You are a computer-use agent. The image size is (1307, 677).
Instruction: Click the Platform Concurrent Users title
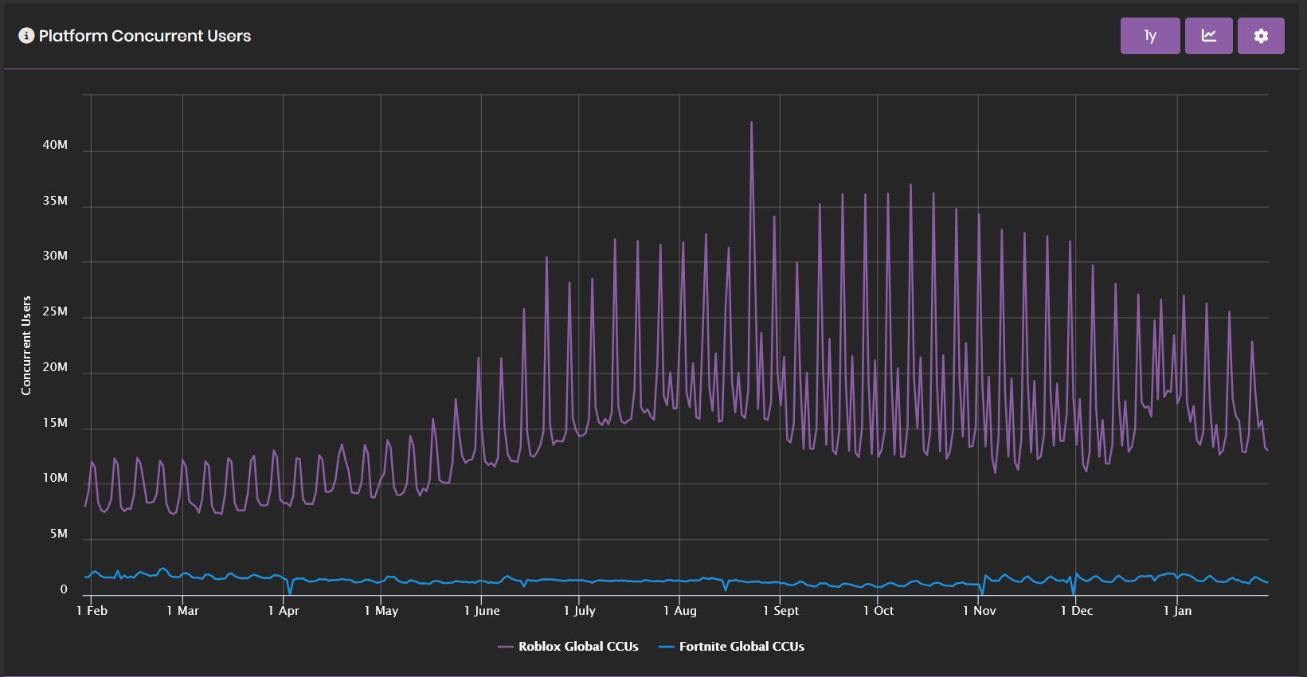point(145,36)
